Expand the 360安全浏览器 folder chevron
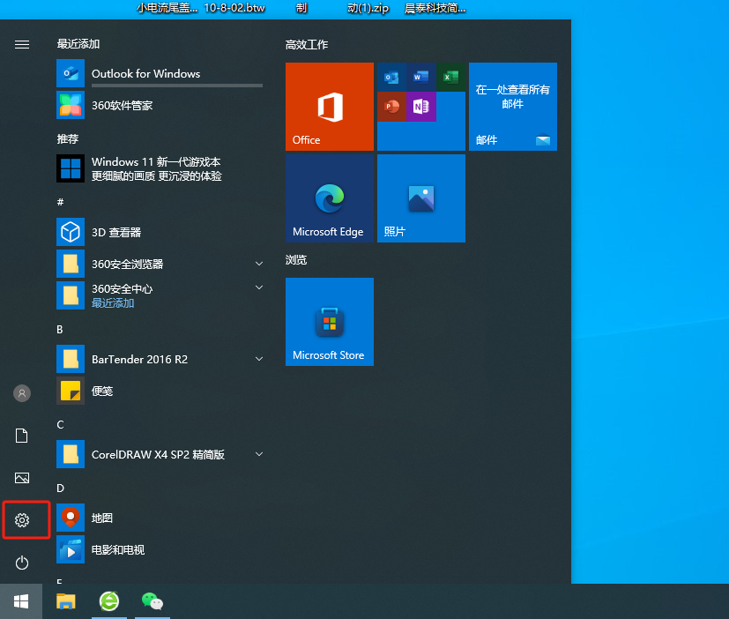This screenshot has height=619, width=729. pyautogui.click(x=259, y=264)
